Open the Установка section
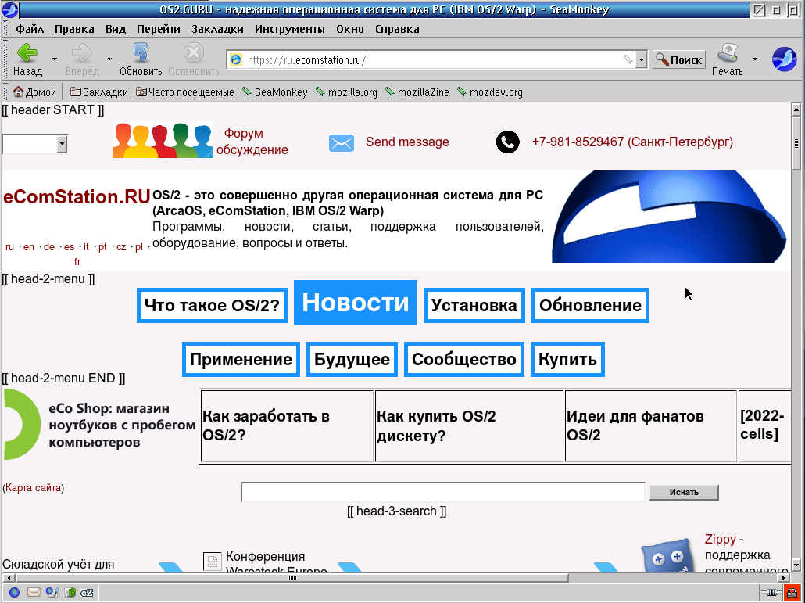This screenshot has width=805, height=603. [474, 305]
